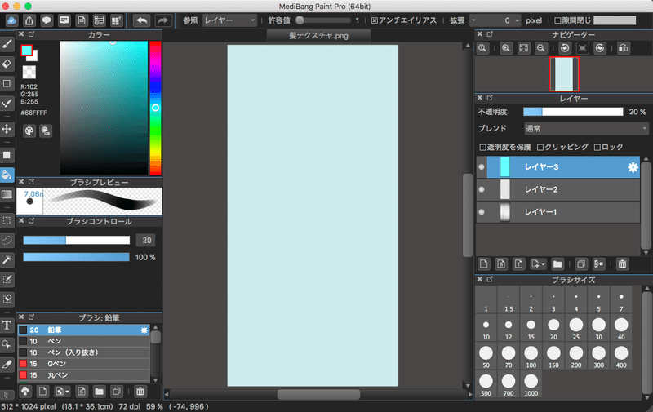Adjust the brush opacity 100% slider
Viewport: 653px width, 412px height.
(76, 257)
